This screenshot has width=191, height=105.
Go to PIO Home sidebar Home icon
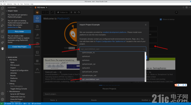(37, 19)
